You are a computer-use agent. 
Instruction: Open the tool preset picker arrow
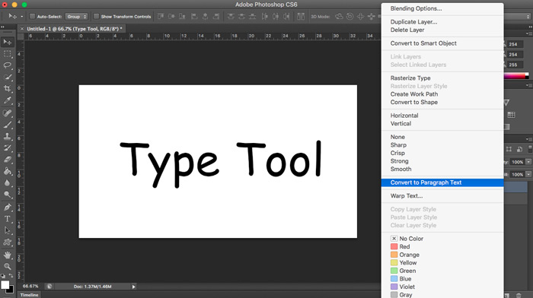point(22,16)
